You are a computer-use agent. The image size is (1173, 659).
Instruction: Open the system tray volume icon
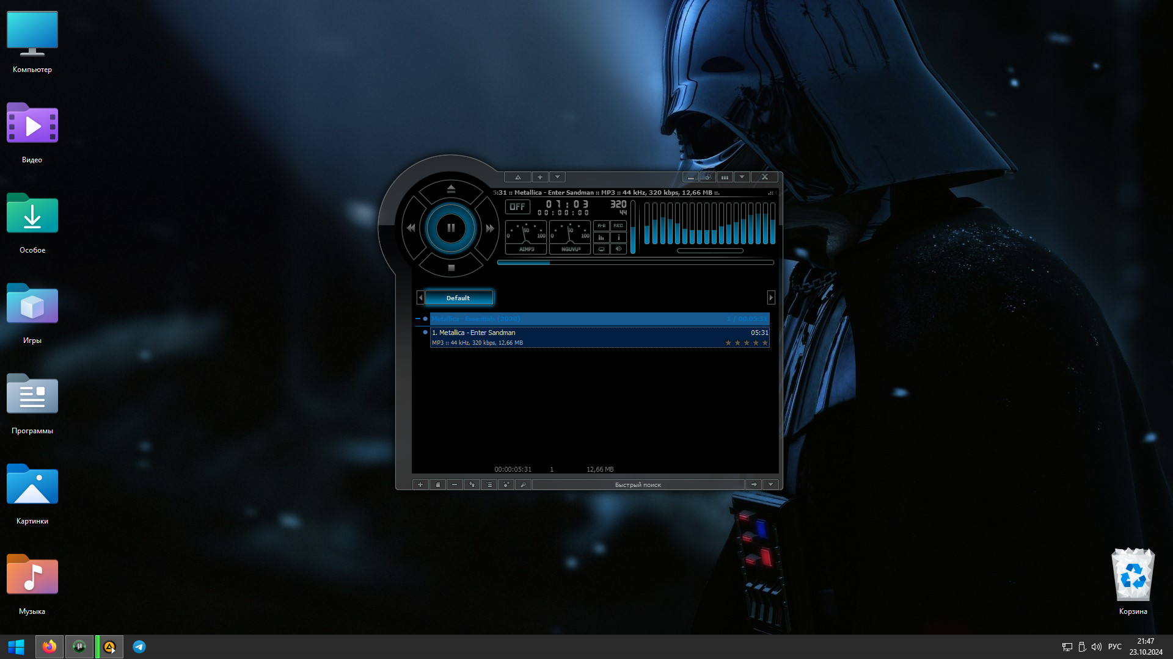[x=1097, y=647]
